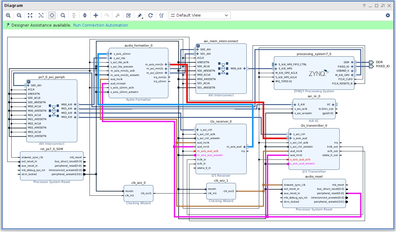Open diagram settings gear icon

click(388, 15)
